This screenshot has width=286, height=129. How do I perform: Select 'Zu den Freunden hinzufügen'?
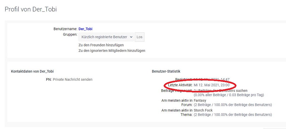(x=101, y=45)
